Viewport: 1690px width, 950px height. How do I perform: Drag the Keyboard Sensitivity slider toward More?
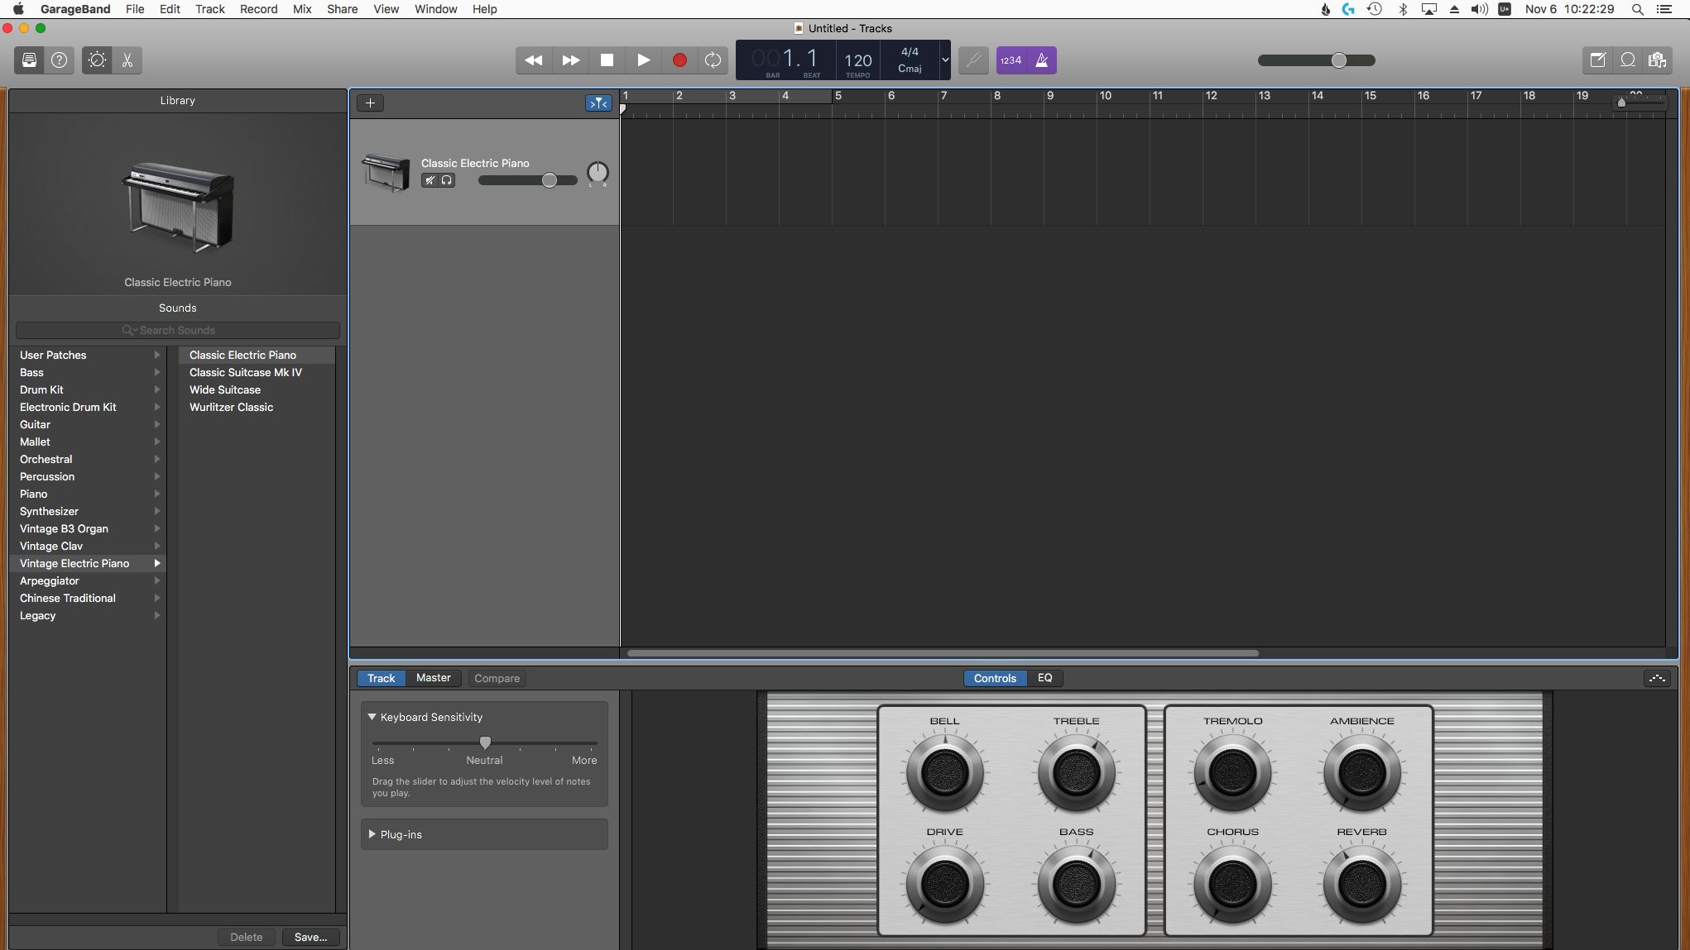(x=484, y=742)
